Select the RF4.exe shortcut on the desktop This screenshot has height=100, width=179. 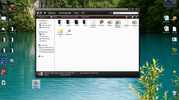coord(36,84)
